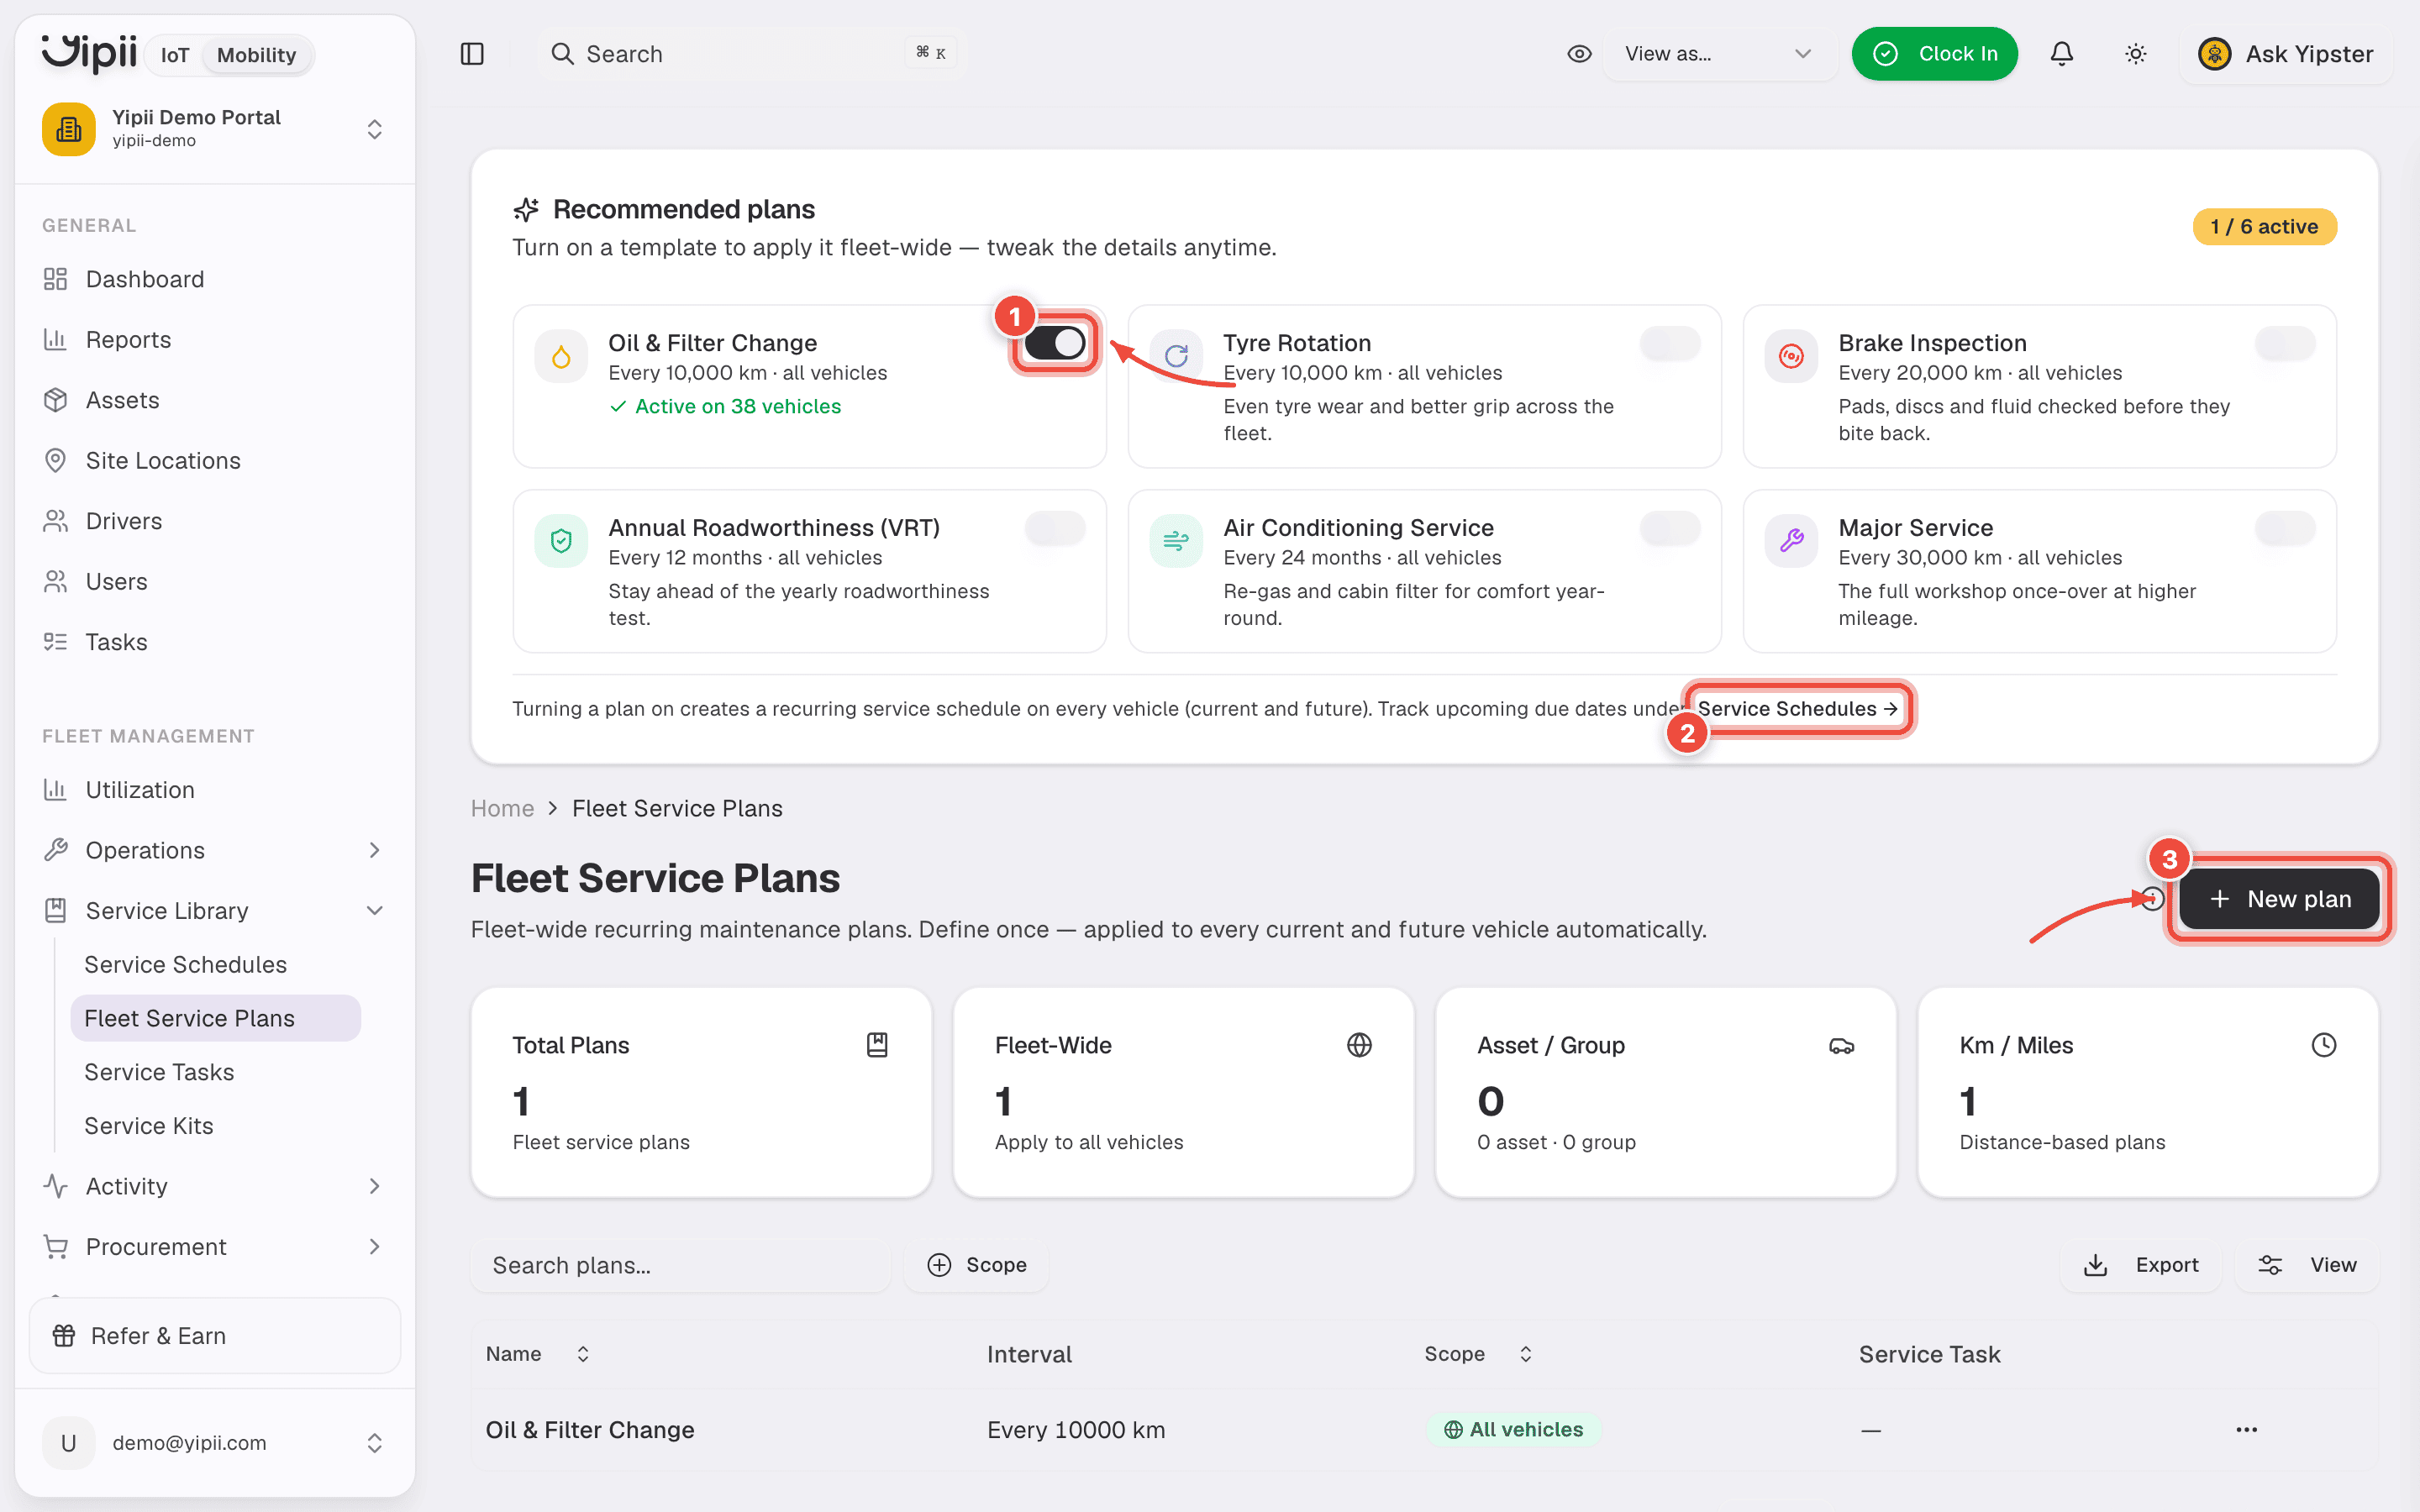Switch theme with the sun icon
2420x1512 pixels.
click(x=2135, y=54)
